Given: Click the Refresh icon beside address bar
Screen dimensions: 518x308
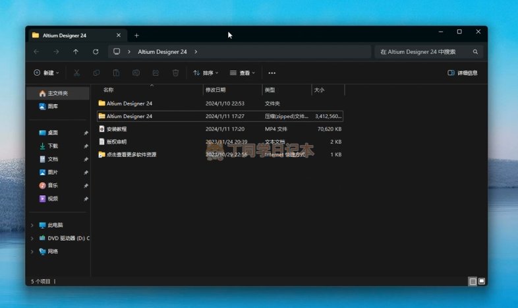Looking at the screenshot, I should click(x=96, y=51).
